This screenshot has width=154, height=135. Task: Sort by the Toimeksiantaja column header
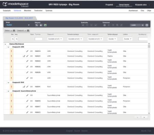(73, 34)
